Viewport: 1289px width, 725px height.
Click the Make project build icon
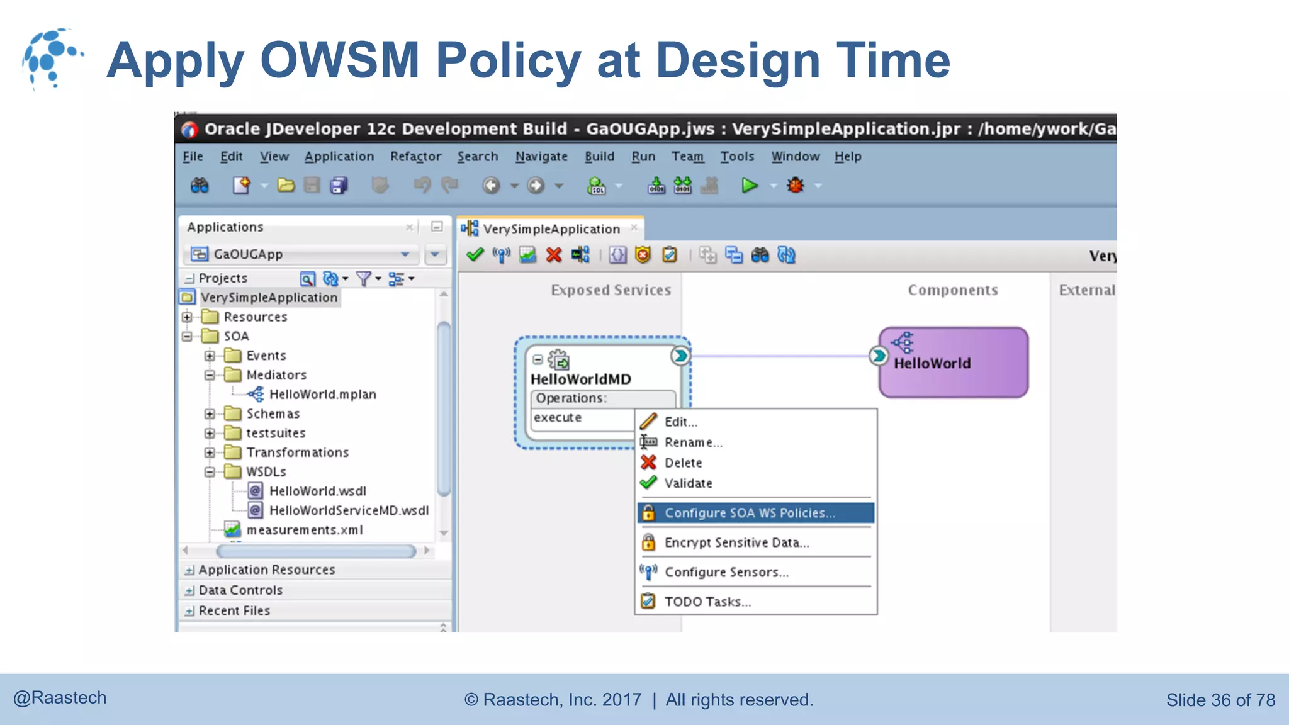point(656,186)
